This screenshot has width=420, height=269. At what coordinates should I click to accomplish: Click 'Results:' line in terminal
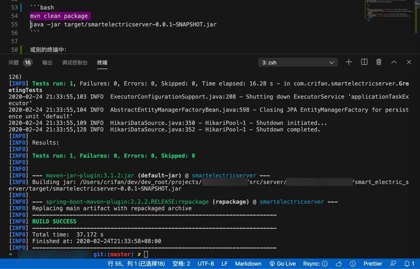tap(46, 143)
